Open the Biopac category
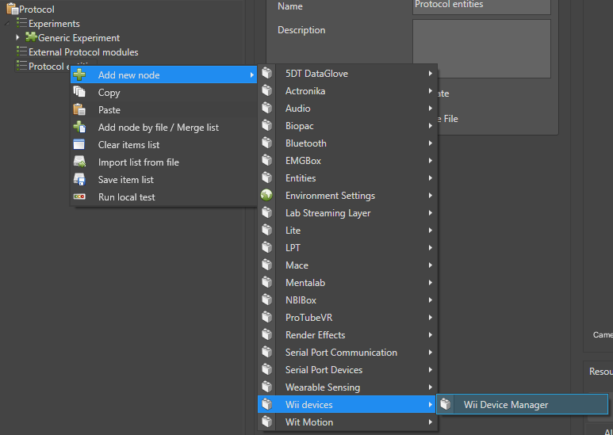 tap(347, 125)
